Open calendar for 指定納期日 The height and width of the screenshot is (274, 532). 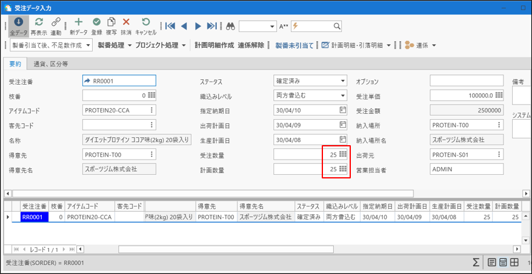click(343, 109)
